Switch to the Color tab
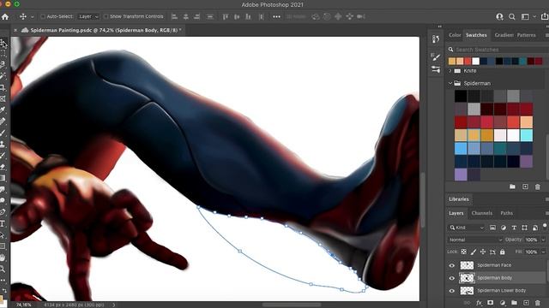 [455, 35]
